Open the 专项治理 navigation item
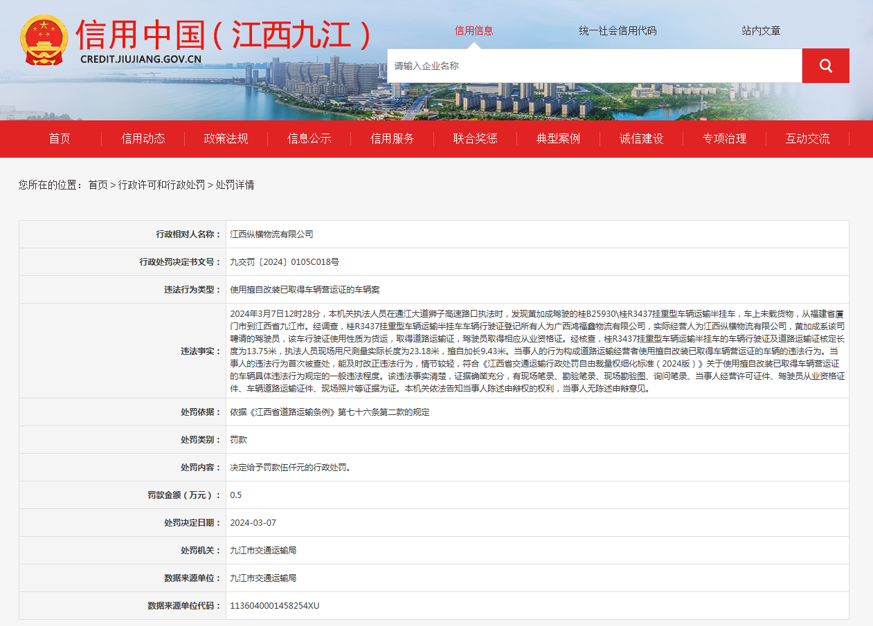This screenshot has height=626, width=873. 724,138
